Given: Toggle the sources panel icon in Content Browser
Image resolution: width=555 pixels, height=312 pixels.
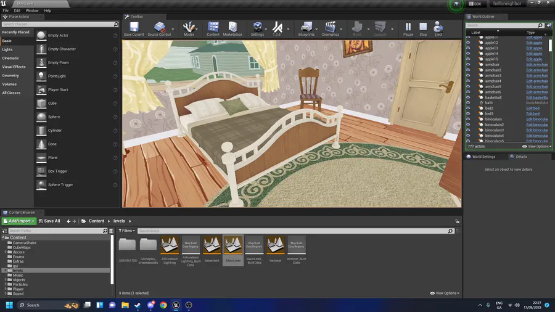Looking at the screenshot, I should click(4, 231).
